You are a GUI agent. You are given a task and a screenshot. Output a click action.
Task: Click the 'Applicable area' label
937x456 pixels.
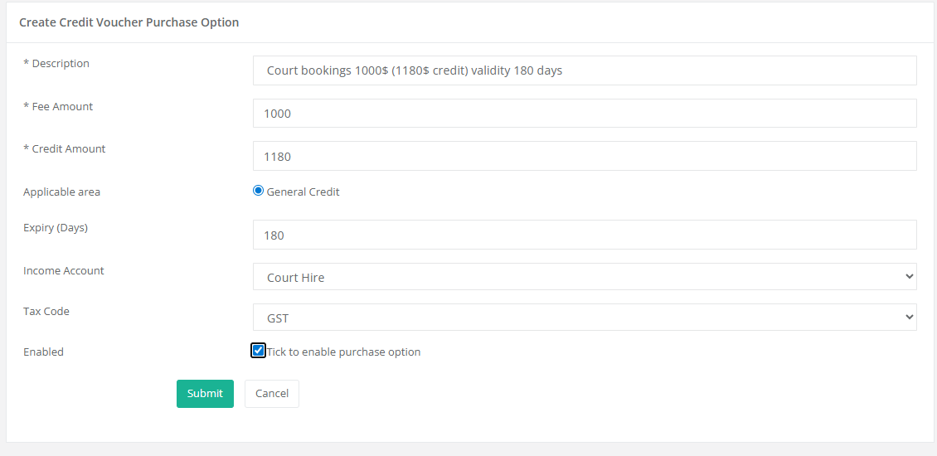(x=61, y=192)
